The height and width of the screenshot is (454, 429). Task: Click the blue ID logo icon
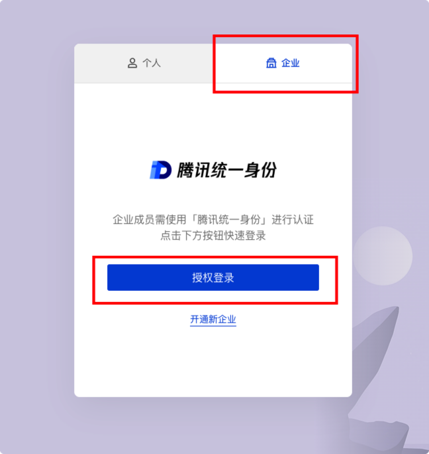160,170
